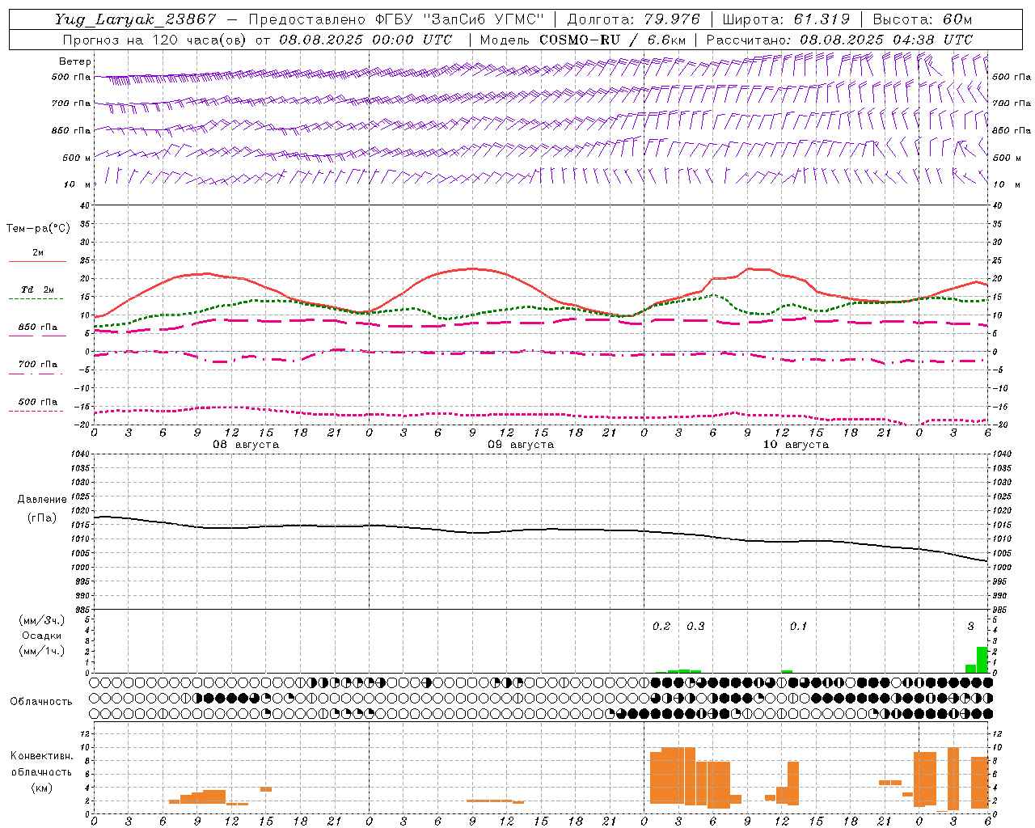Click the 0.2 precipitation amount

[661, 626]
